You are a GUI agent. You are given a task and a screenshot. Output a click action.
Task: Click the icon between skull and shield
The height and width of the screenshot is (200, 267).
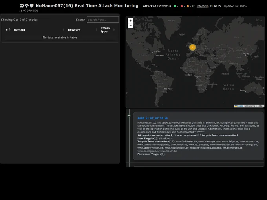(x=27, y=6)
